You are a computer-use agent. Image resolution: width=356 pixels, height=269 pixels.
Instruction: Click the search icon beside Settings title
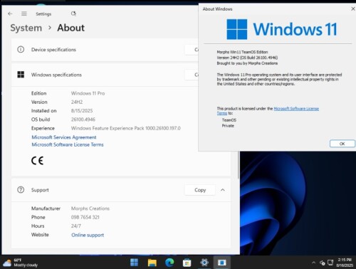point(73,14)
